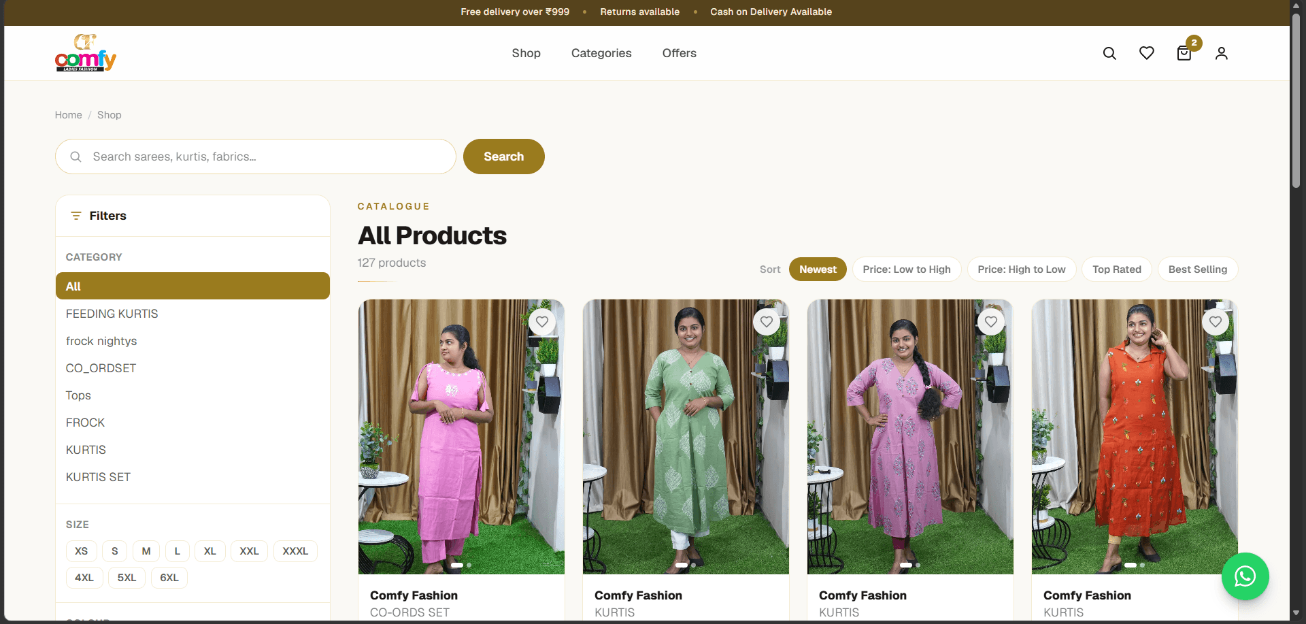Open the header search icon
The image size is (1306, 624).
(1109, 53)
